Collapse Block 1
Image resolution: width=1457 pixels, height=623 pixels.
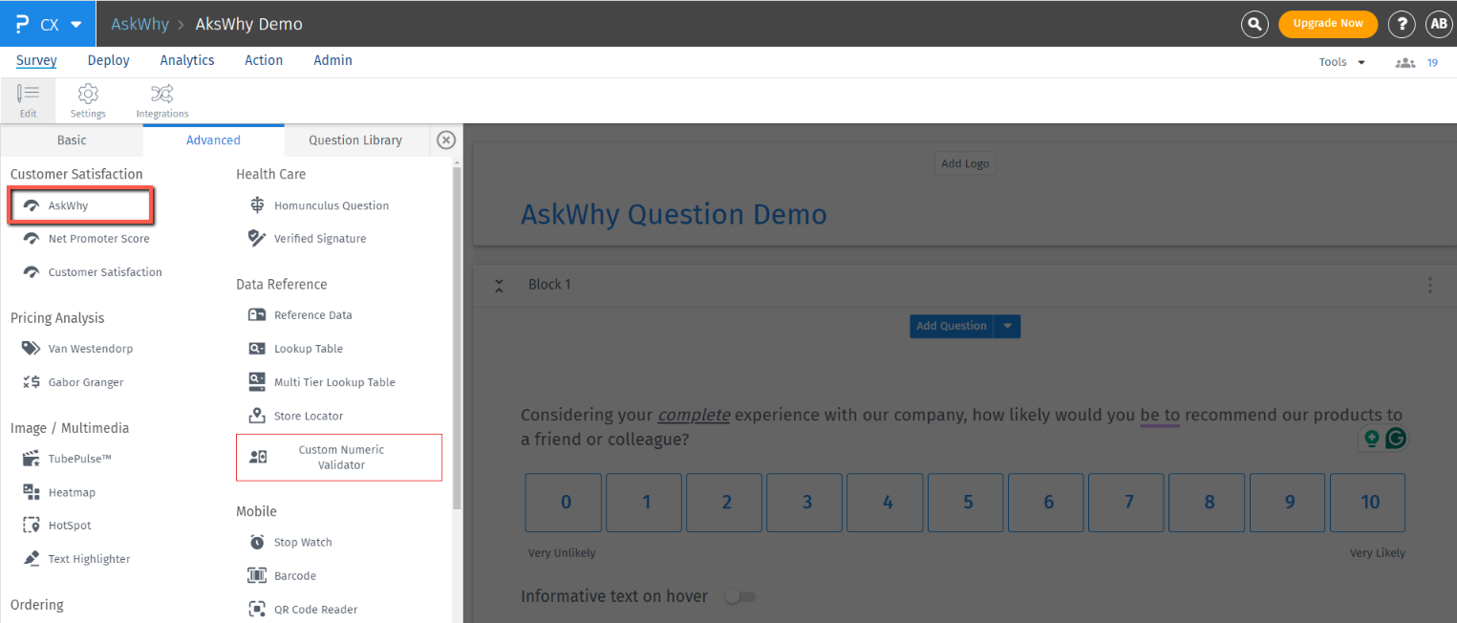click(499, 285)
